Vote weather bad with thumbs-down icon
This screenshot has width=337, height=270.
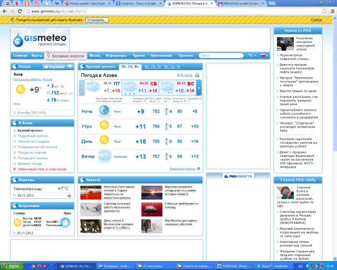coord(70,67)
